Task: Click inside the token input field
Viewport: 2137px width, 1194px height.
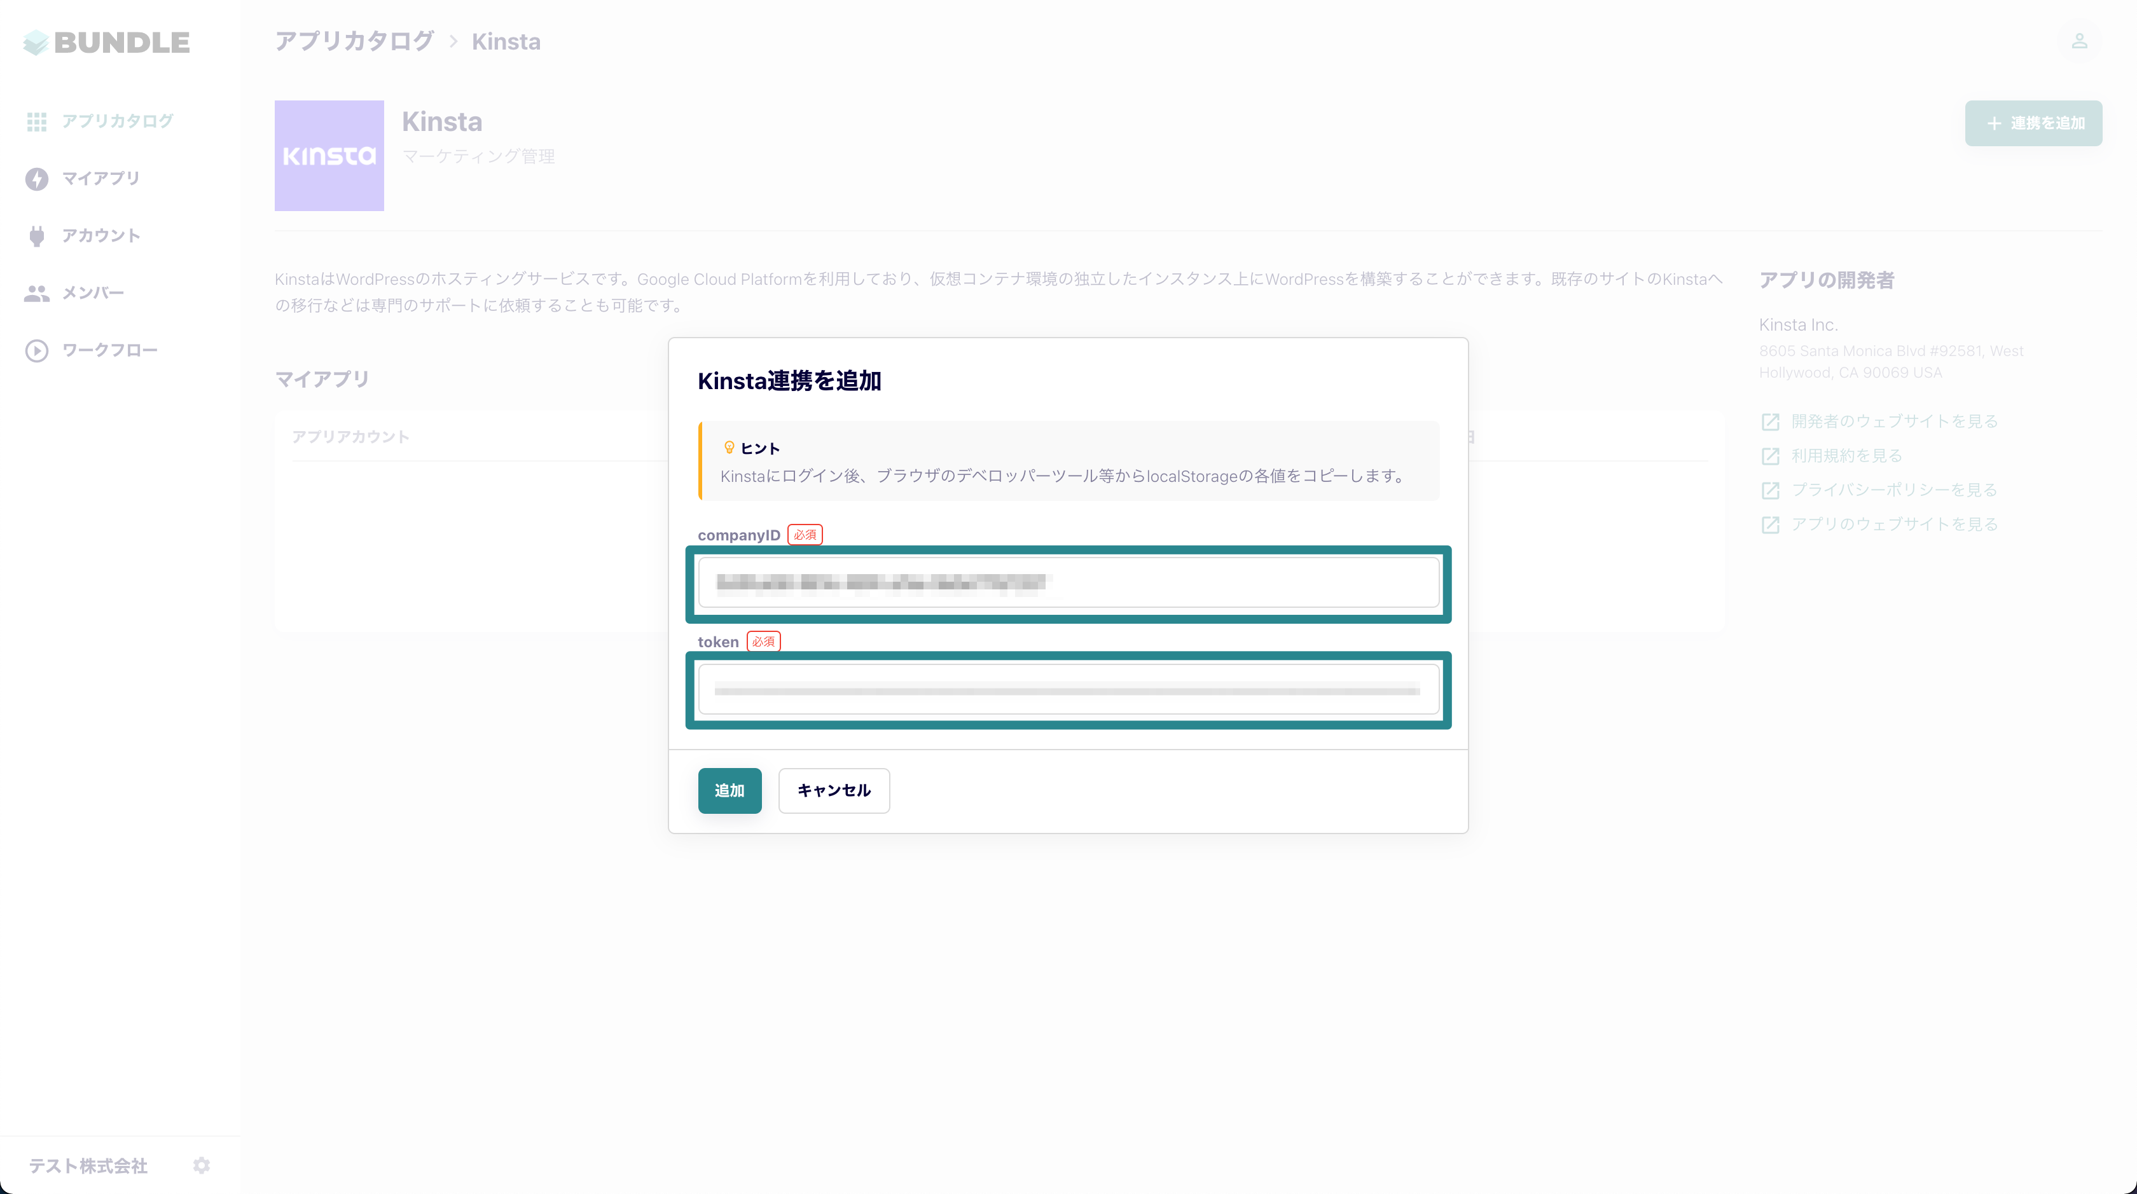Action: [x=1068, y=690]
